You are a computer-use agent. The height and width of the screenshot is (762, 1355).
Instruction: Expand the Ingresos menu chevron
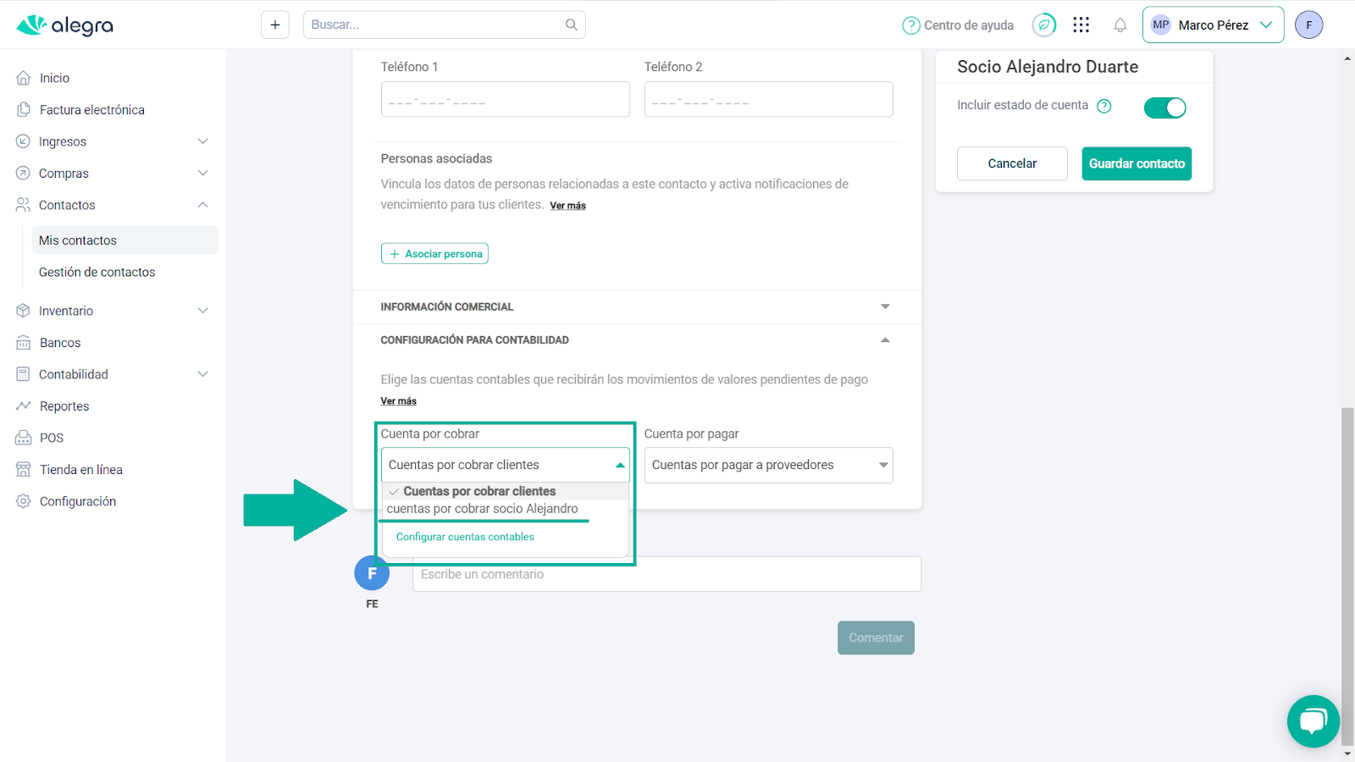[x=203, y=141]
